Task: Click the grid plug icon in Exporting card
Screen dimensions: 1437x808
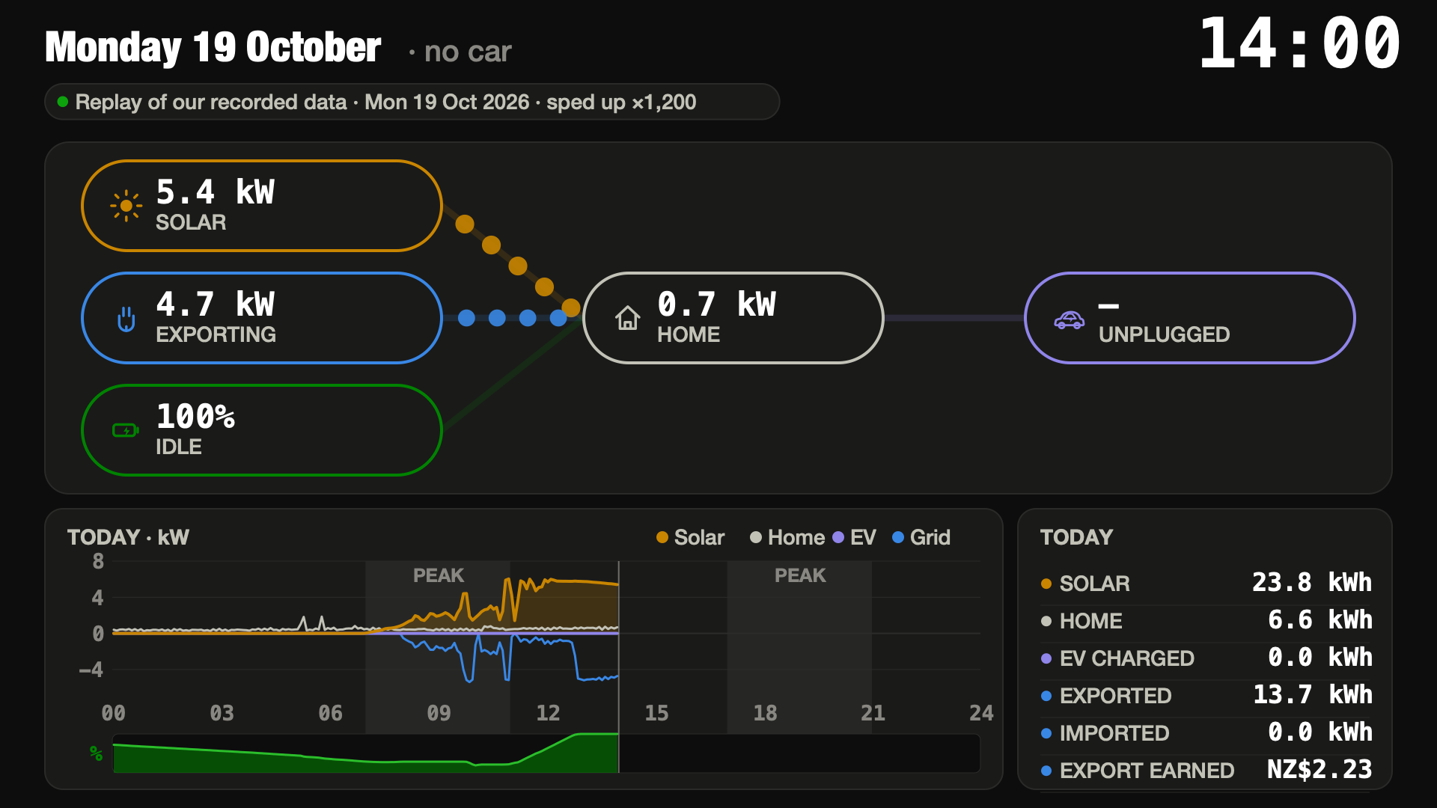Action: pyautogui.click(x=126, y=319)
